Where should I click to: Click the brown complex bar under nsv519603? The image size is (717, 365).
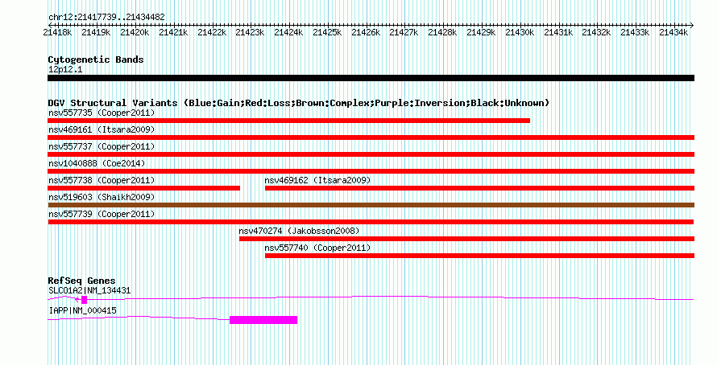click(371, 205)
